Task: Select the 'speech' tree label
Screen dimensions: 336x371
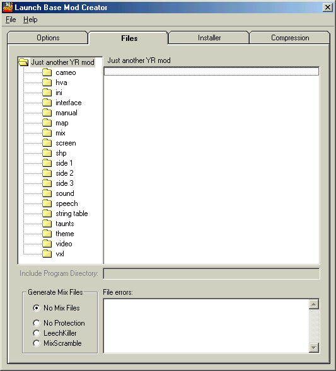Action: click(x=67, y=203)
